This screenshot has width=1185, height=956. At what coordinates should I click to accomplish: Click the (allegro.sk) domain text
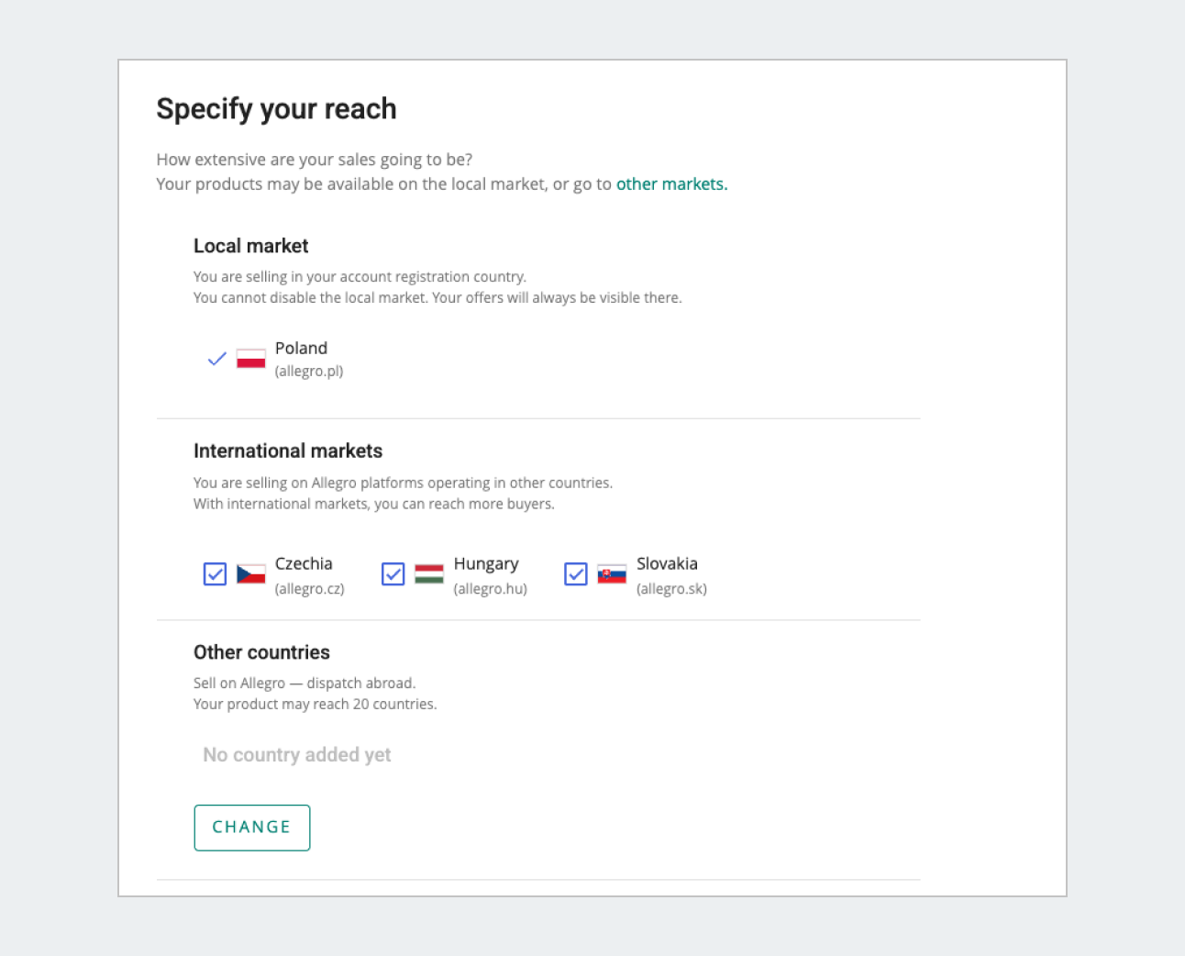(671, 589)
